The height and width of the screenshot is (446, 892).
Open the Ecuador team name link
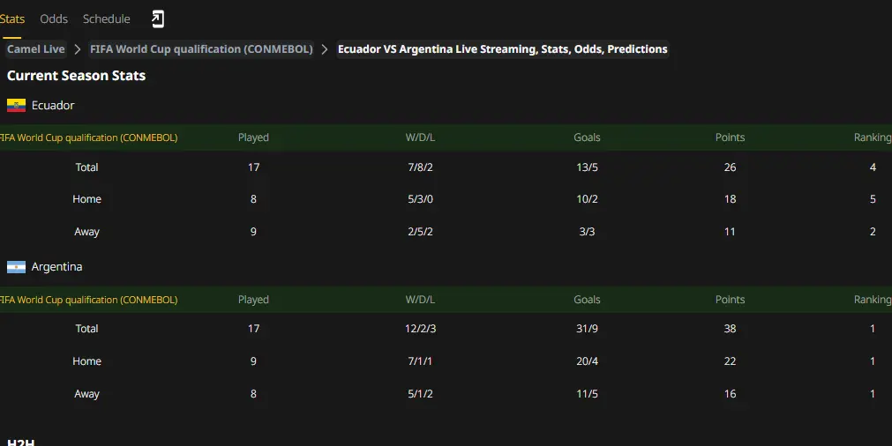click(53, 105)
